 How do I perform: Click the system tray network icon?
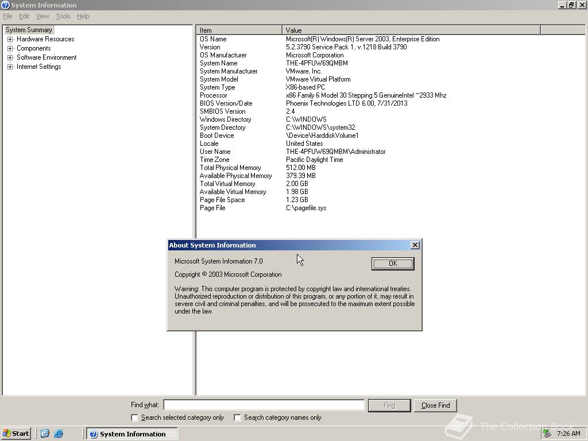pyautogui.click(x=547, y=434)
